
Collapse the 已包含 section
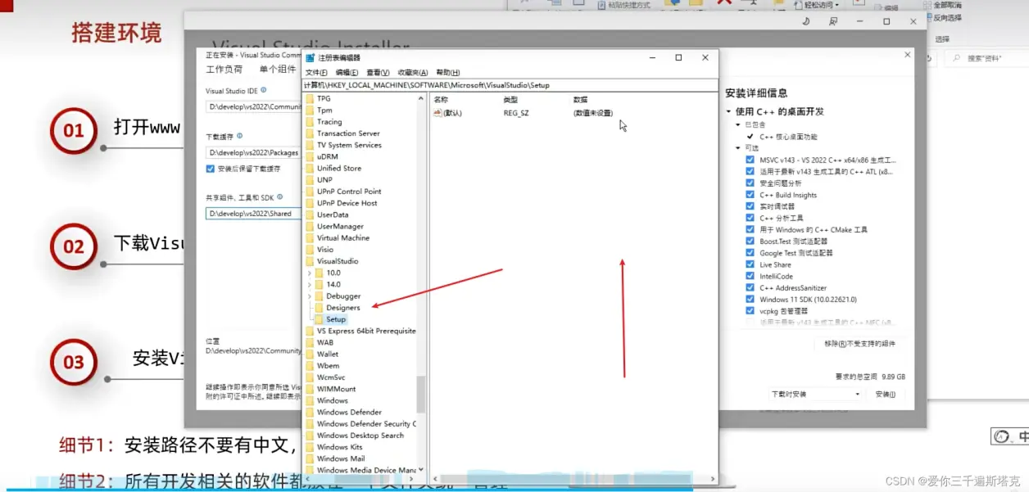(737, 124)
